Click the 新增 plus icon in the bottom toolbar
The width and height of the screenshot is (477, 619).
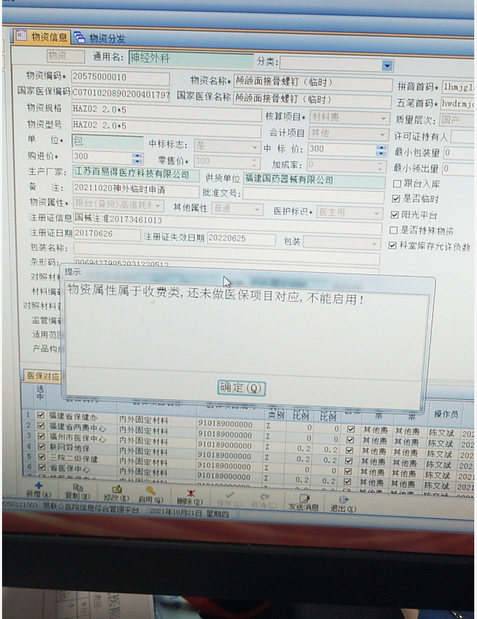(38, 486)
